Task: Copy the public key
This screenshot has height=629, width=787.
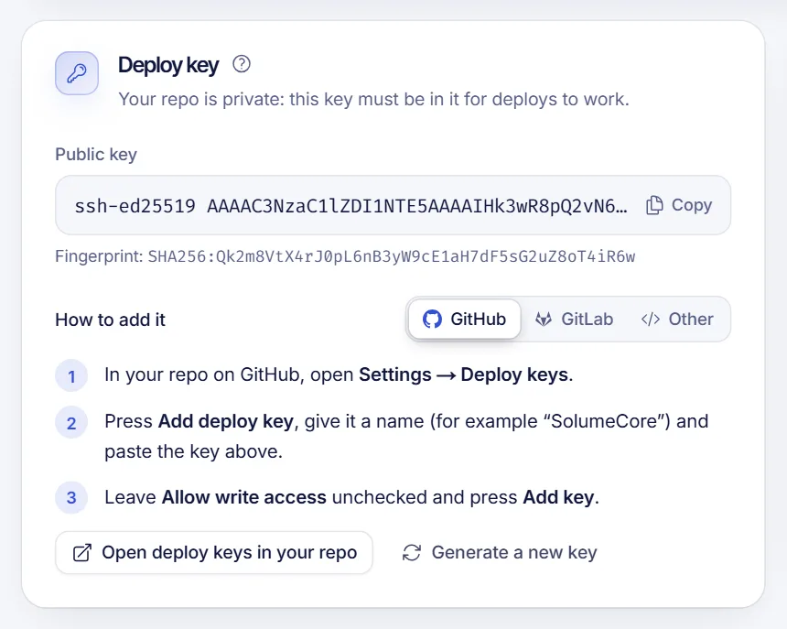Action: click(679, 205)
